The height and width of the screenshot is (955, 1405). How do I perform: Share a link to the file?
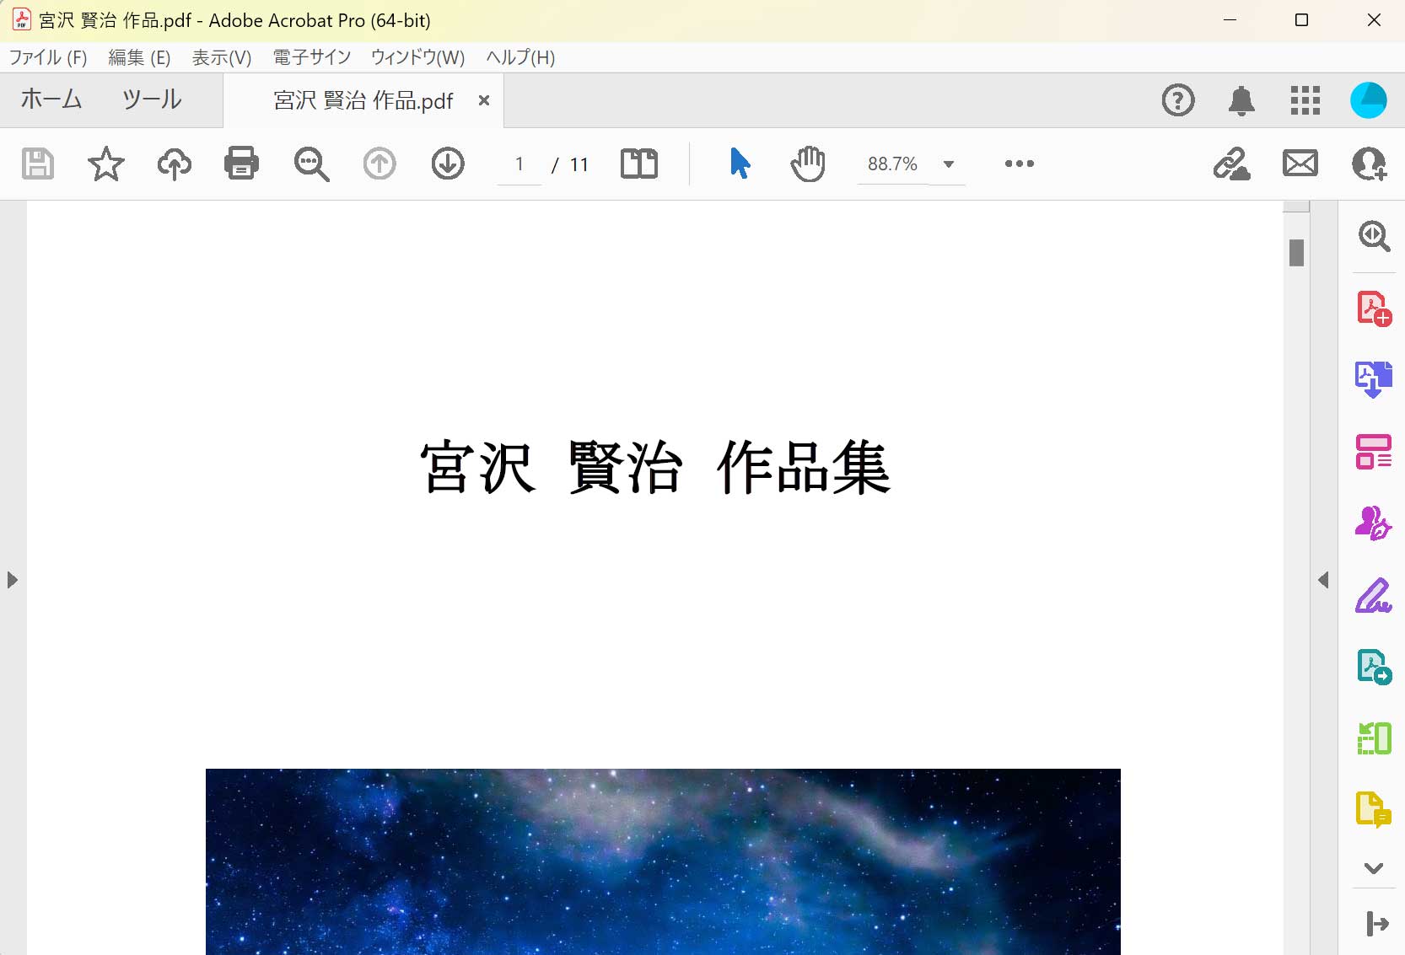pos(1231,164)
